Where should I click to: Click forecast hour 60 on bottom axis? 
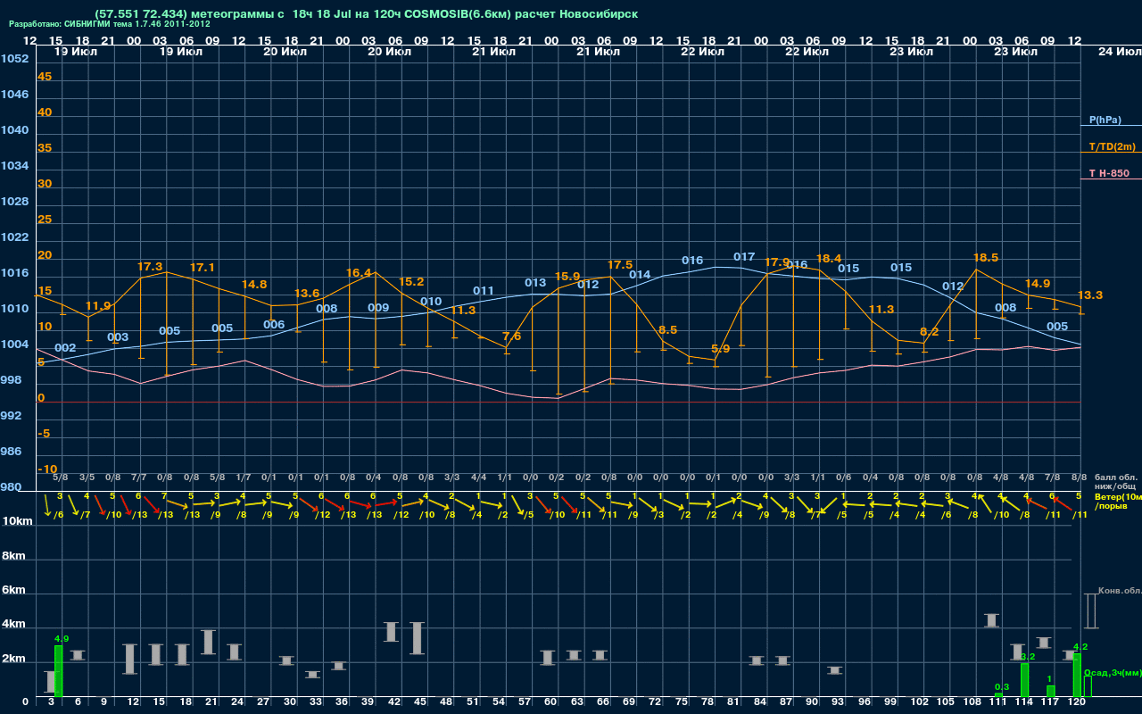550,702
